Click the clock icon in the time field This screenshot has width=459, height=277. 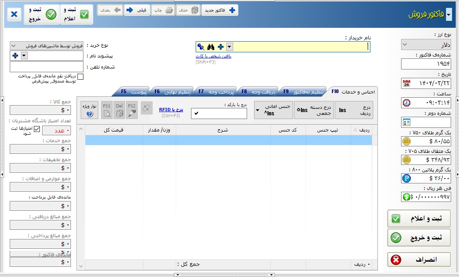click(407, 103)
